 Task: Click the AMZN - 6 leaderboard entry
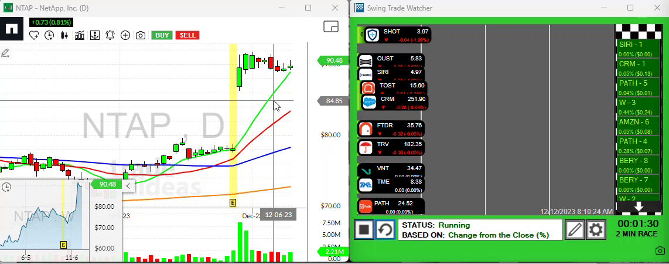coord(639,126)
